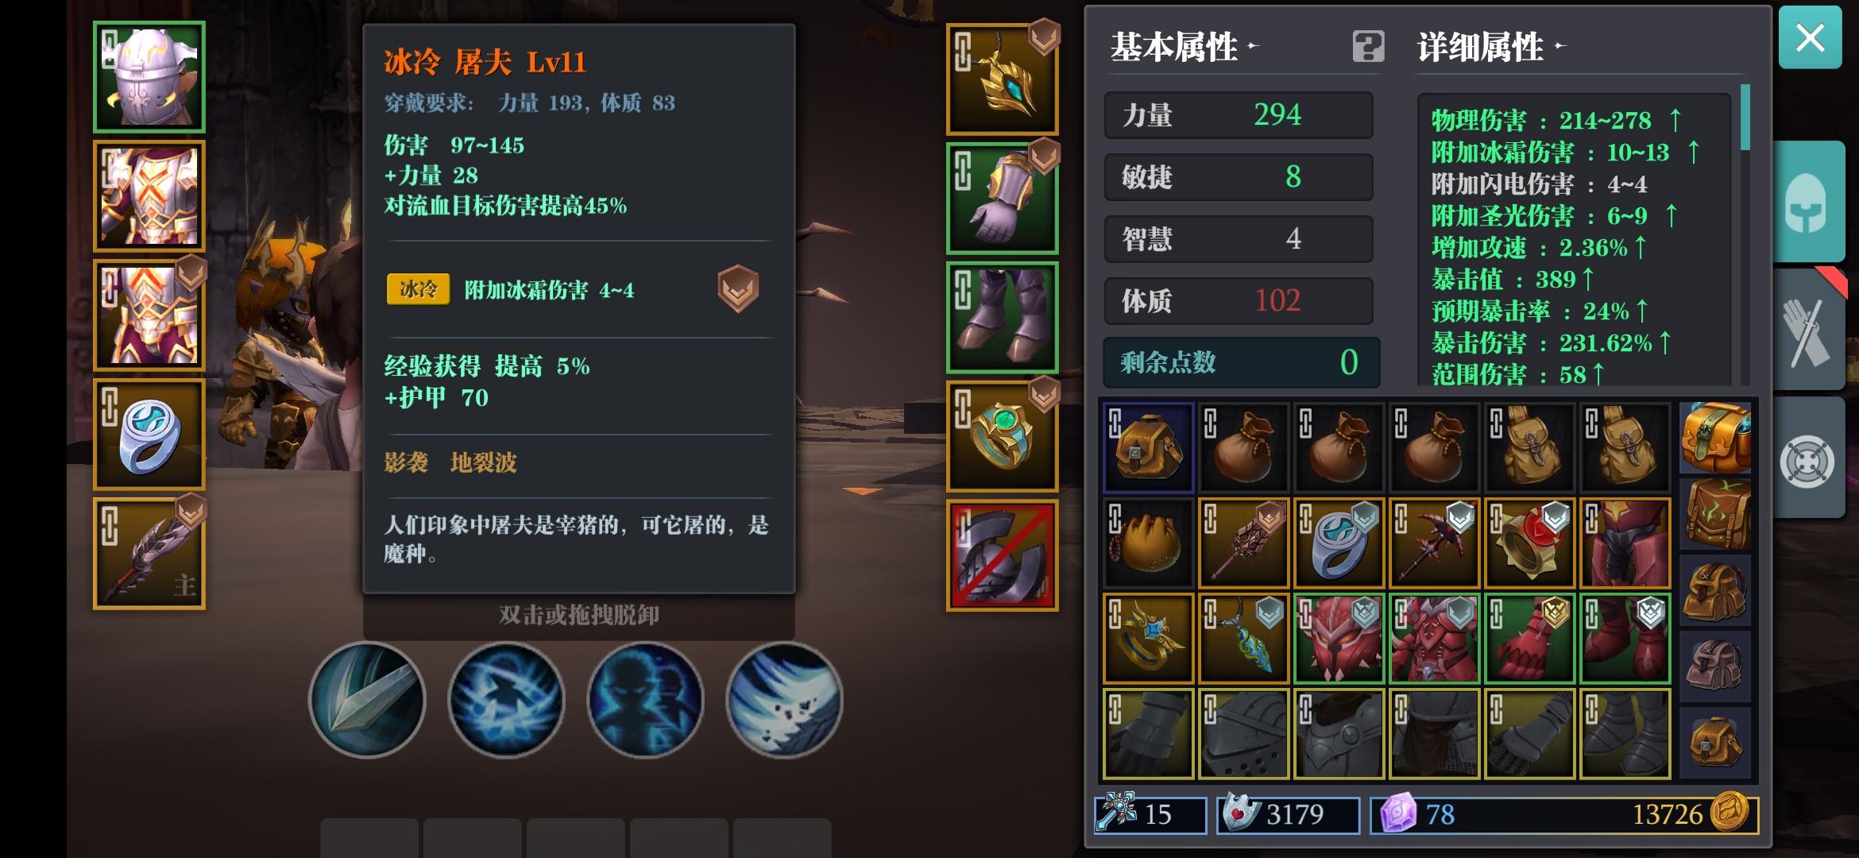
Task: Activate the ground-shatter wave skill icon
Action: click(785, 700)
